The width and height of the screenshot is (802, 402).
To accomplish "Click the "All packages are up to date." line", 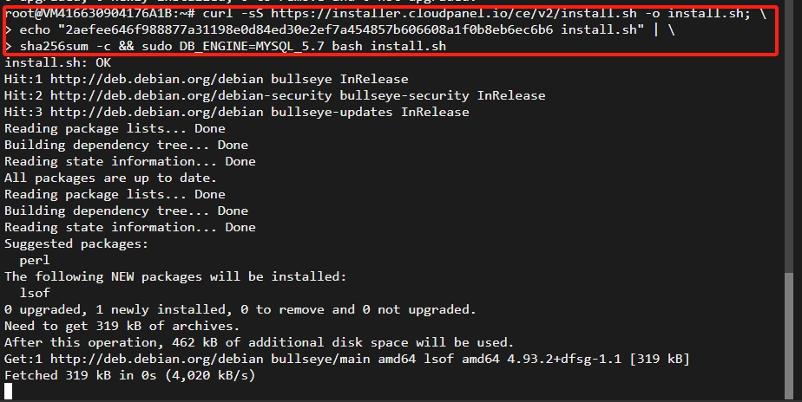I will tap(114, 178).
